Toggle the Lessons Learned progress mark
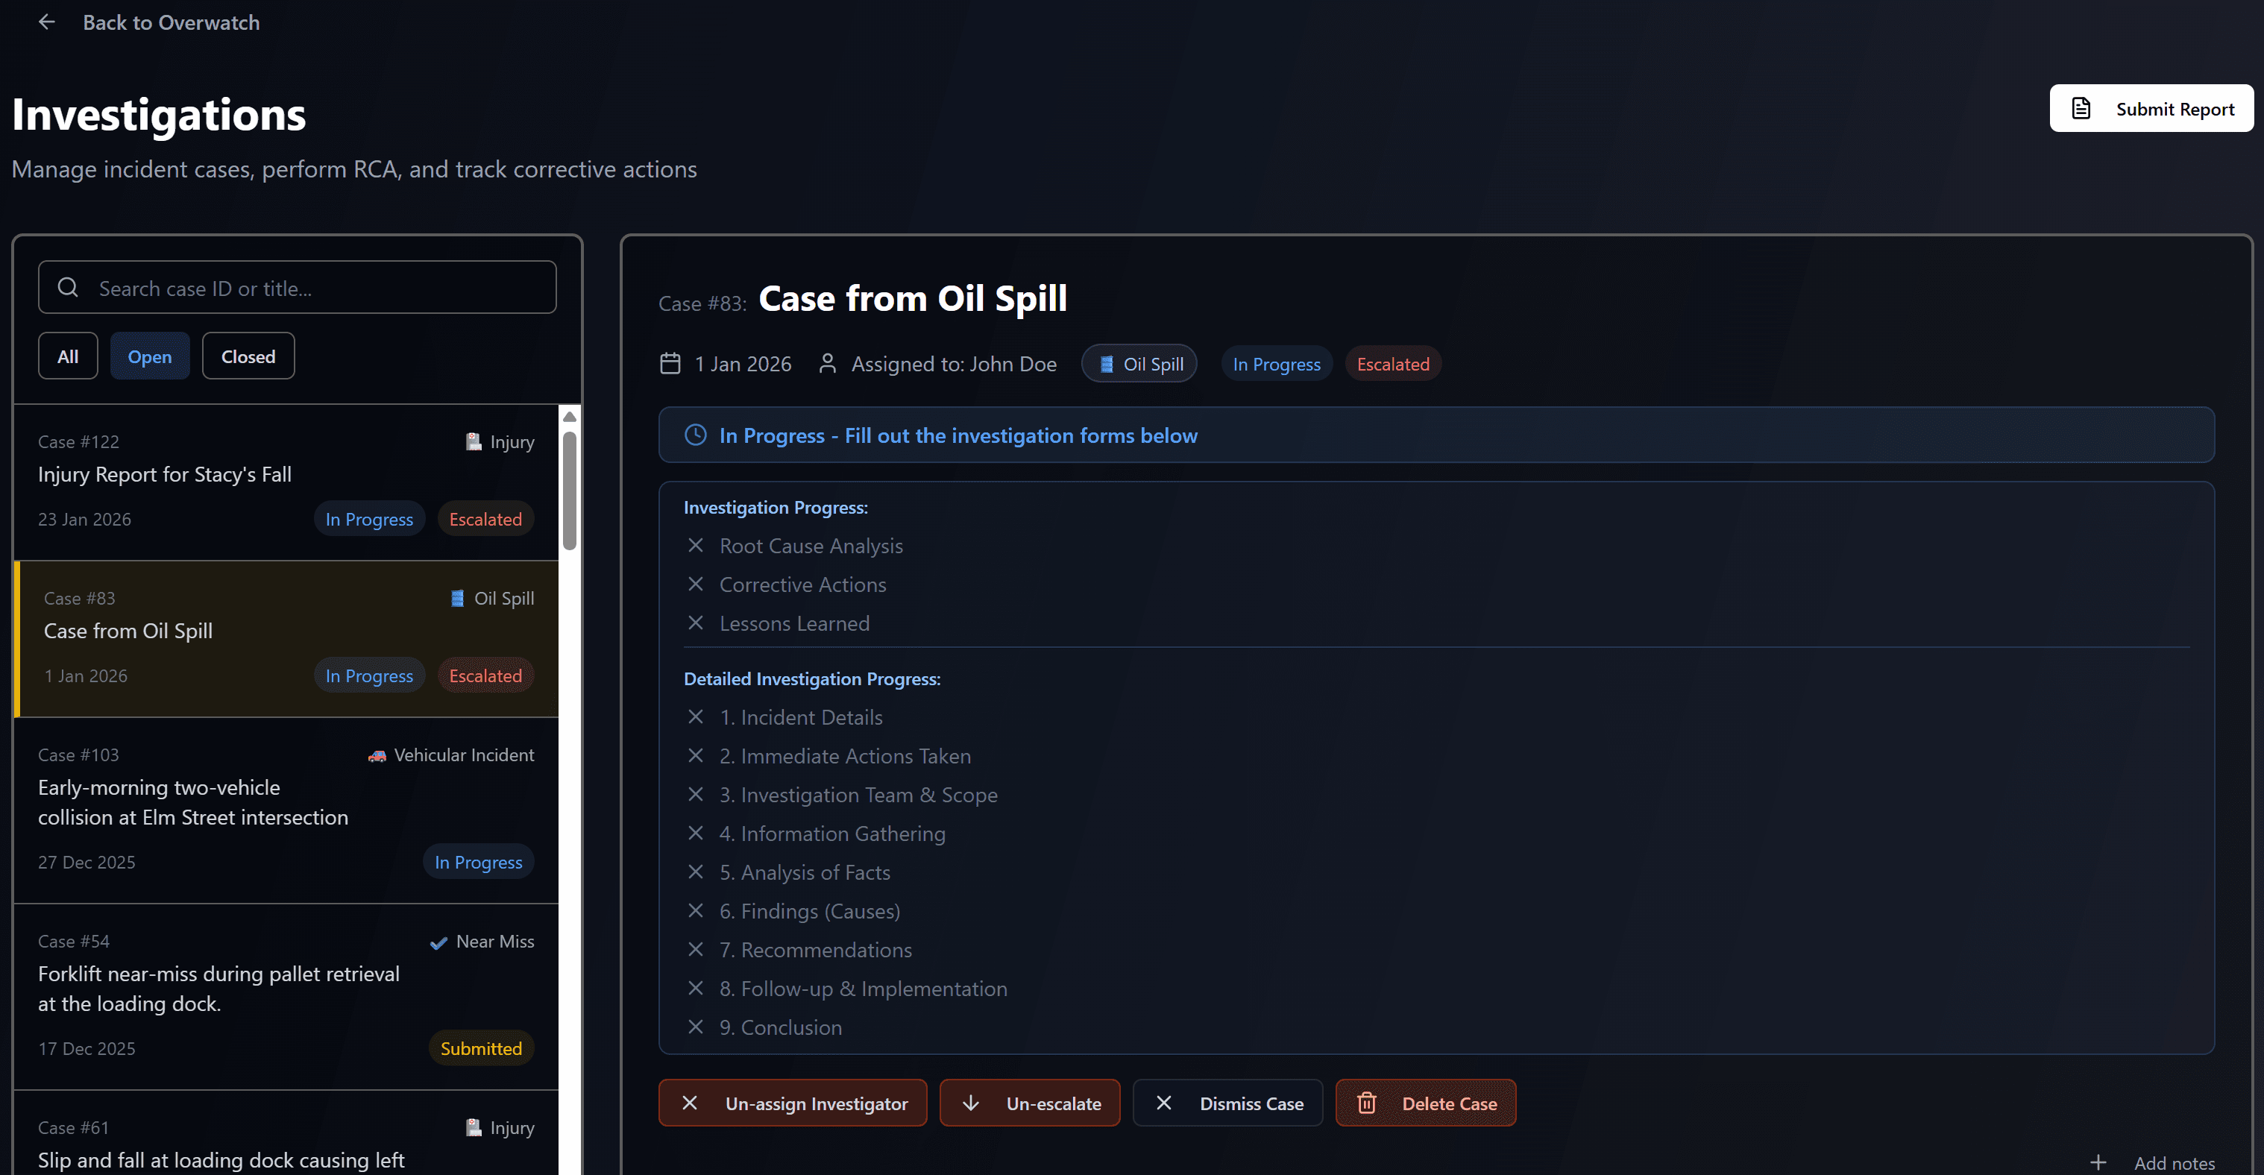Viewport: 2264px width, 1175px height. click(x=695, y=623)
